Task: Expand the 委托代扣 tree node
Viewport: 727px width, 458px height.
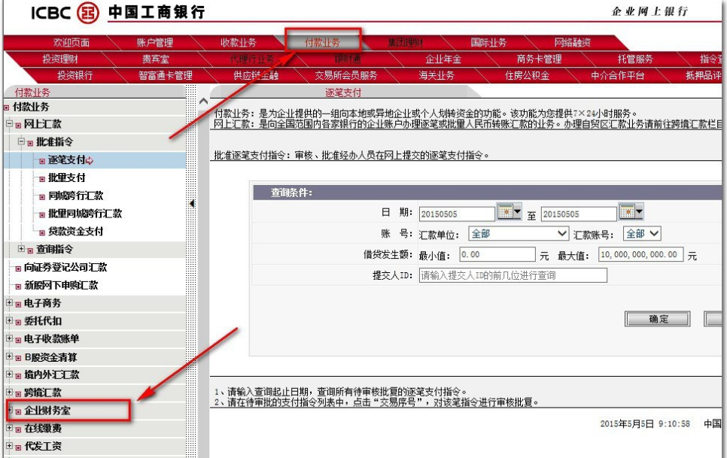Action: (x=9, y=320)
